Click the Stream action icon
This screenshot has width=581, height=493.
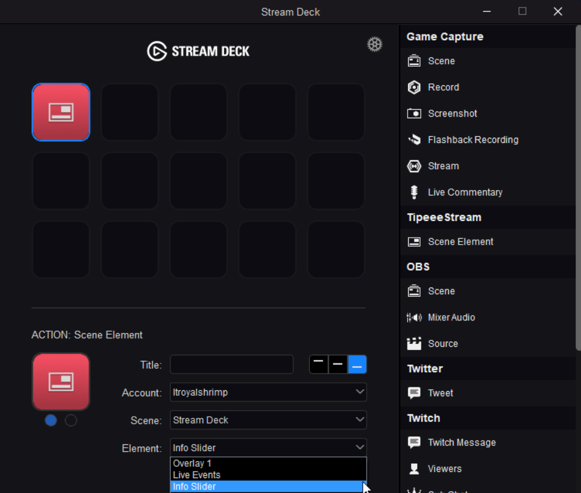[x=414, y=166]
